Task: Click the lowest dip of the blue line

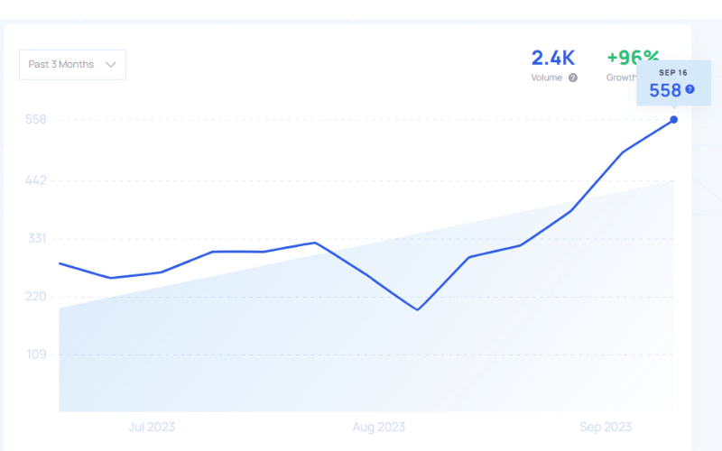Action: pos(417,309)
